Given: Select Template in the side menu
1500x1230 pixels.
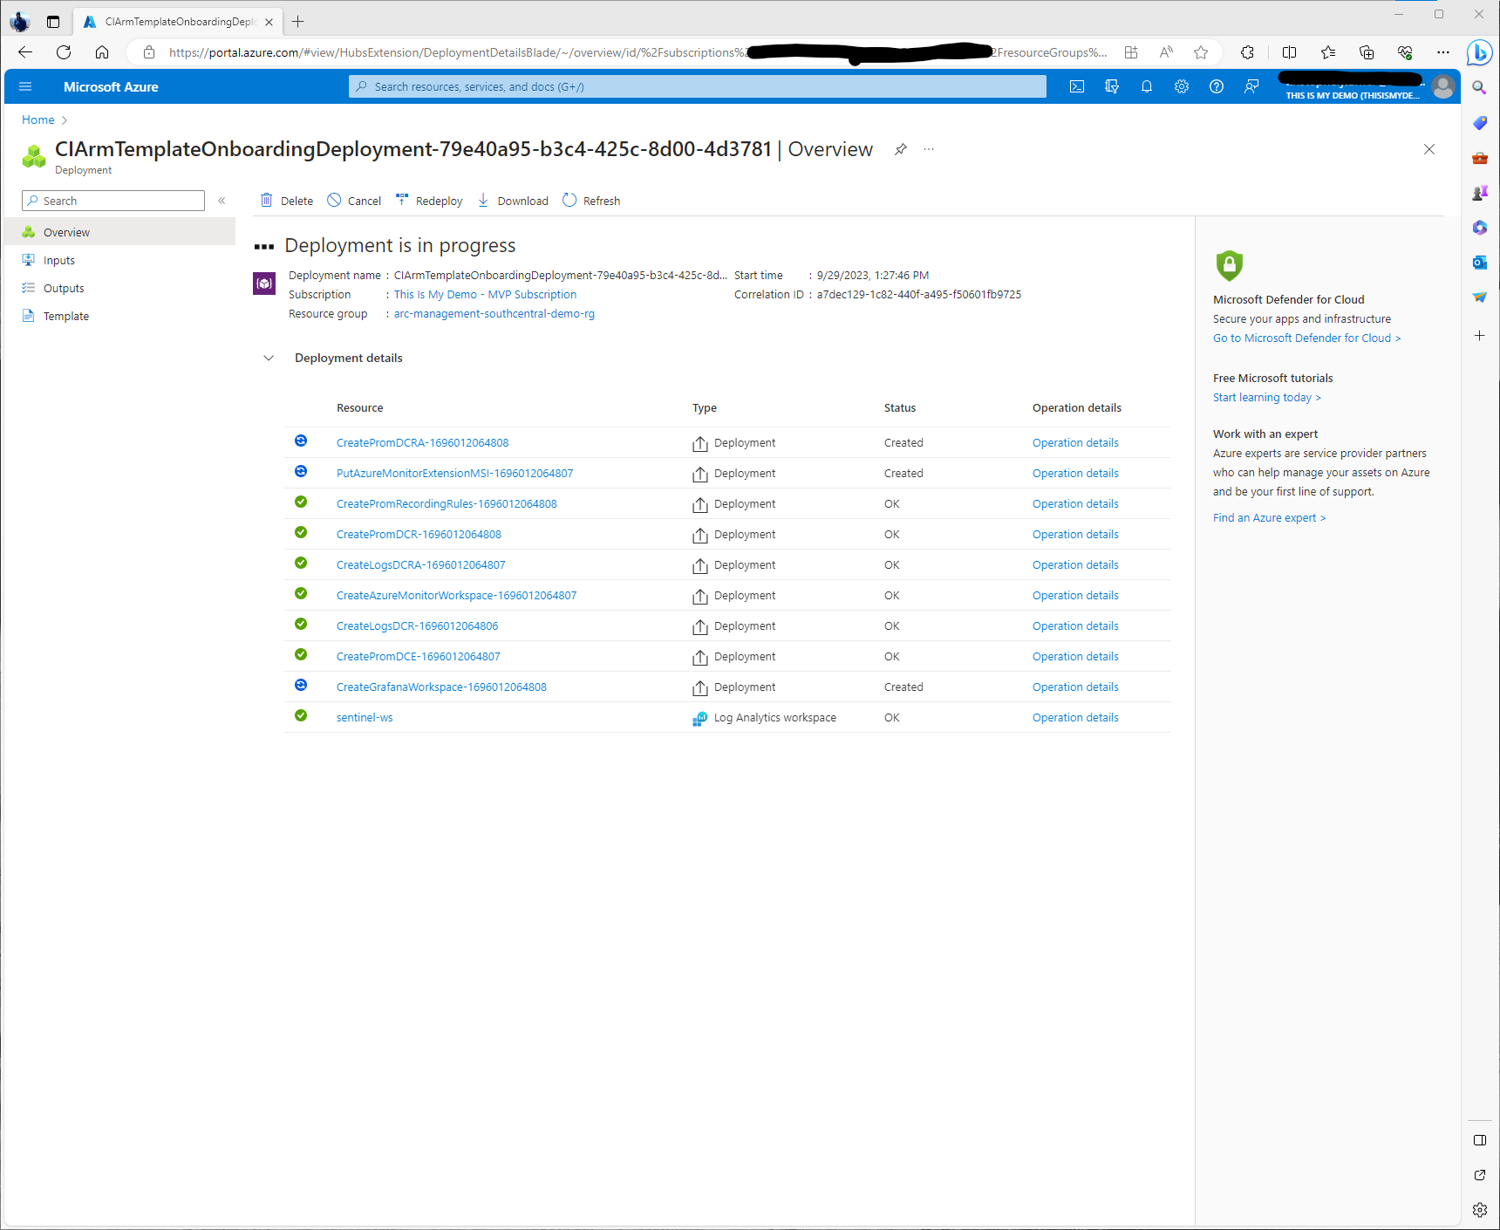Looking at the screenshot, I should click(66, 316).
